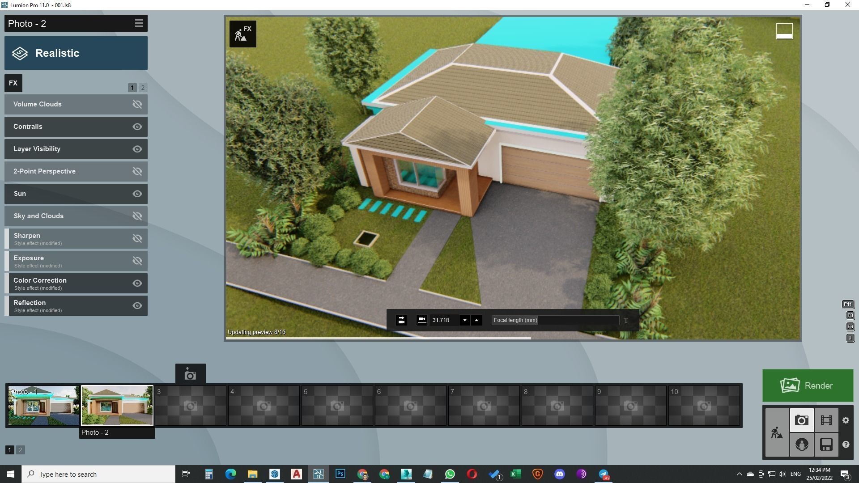Click the preview quality swatch in viewport corner
Viewport: 859px width, 483px height.
pos(784,31)
